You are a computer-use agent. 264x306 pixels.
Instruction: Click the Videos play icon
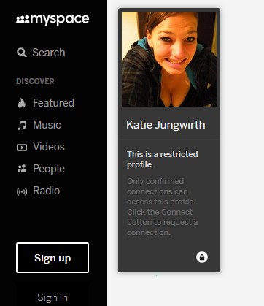tap(22, 148)
